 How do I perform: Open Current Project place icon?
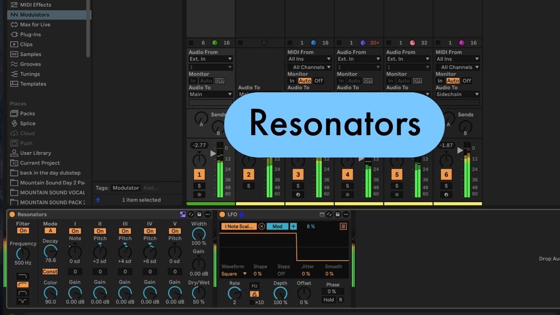[x=14, y=163]
